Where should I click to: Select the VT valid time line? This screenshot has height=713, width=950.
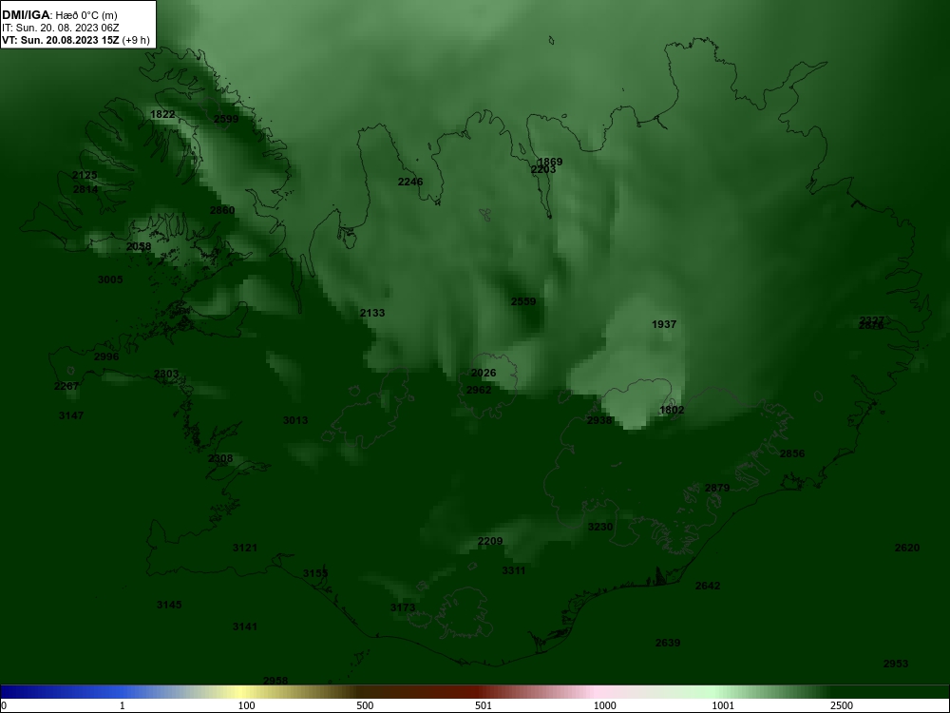pyautogui.click(x=76, y=41)
